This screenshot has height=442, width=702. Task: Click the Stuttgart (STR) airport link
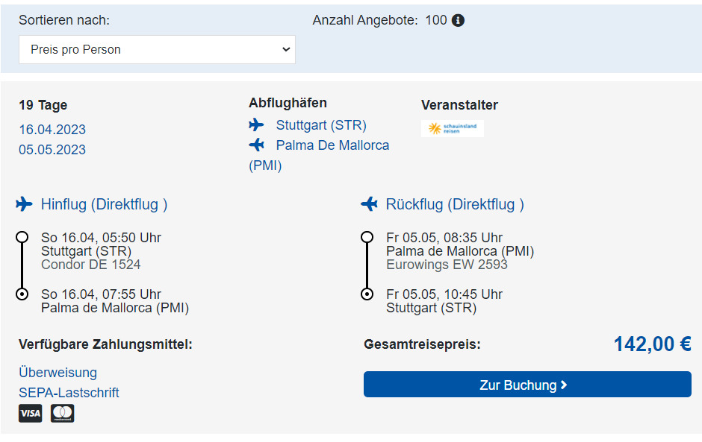[321, 124]
